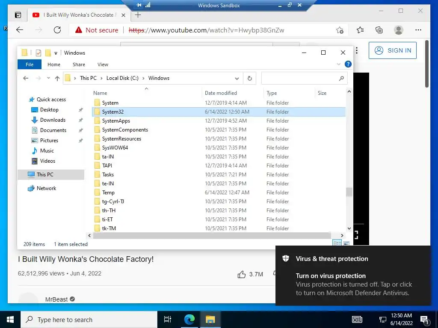Viewport: 438px width, 328px height.
Task: Select Quick access in navigation pane
Action: pos(51,99)
